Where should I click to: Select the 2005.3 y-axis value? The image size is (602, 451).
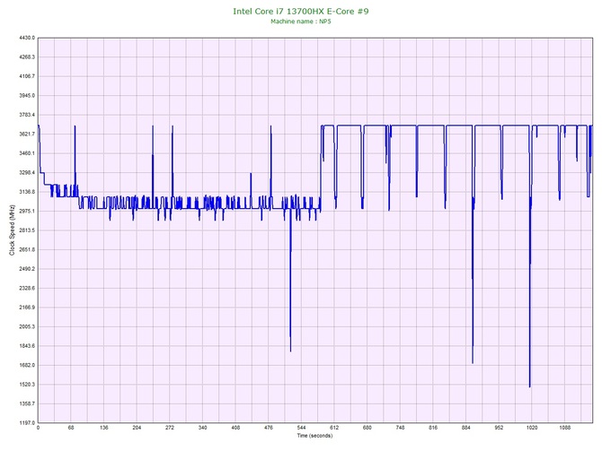pyautogui.click(x=27, y=326)
